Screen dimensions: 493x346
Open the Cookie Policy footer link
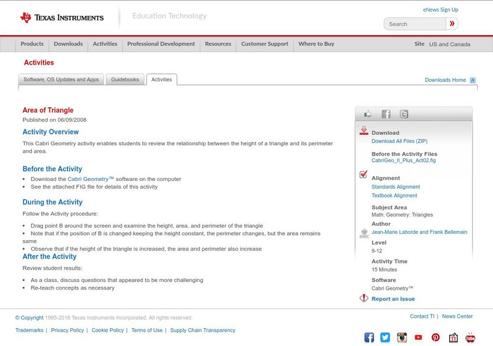coord(107,331)
